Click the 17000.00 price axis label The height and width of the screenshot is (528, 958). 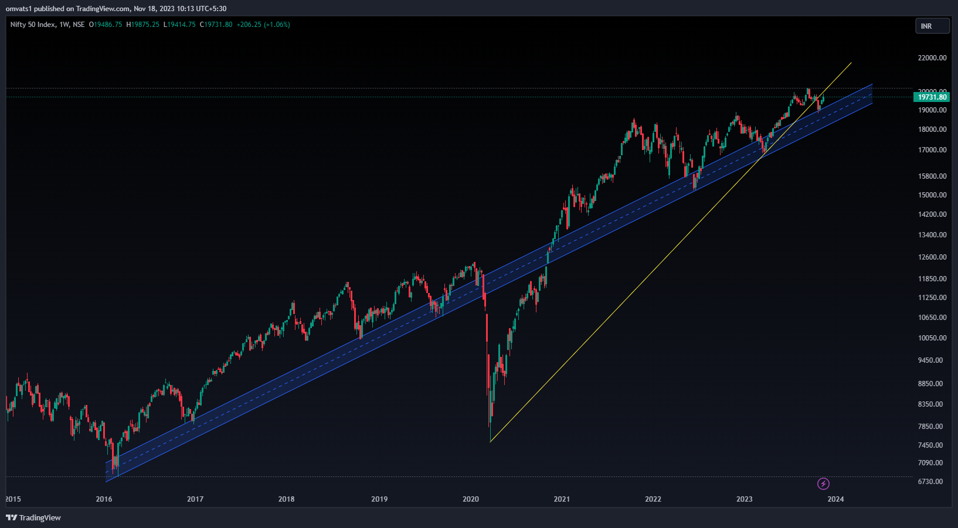tap(932, 149)
